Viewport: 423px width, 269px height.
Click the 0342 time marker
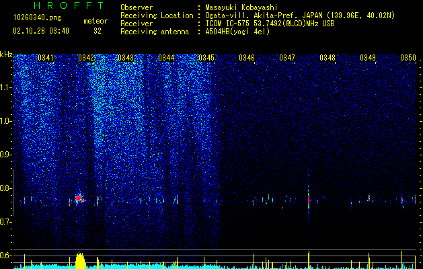coord(86,58)
